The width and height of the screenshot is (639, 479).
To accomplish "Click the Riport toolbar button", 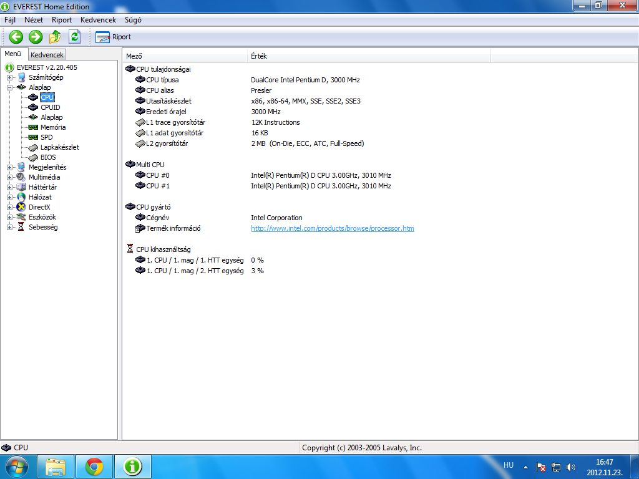I will point(114,37).
